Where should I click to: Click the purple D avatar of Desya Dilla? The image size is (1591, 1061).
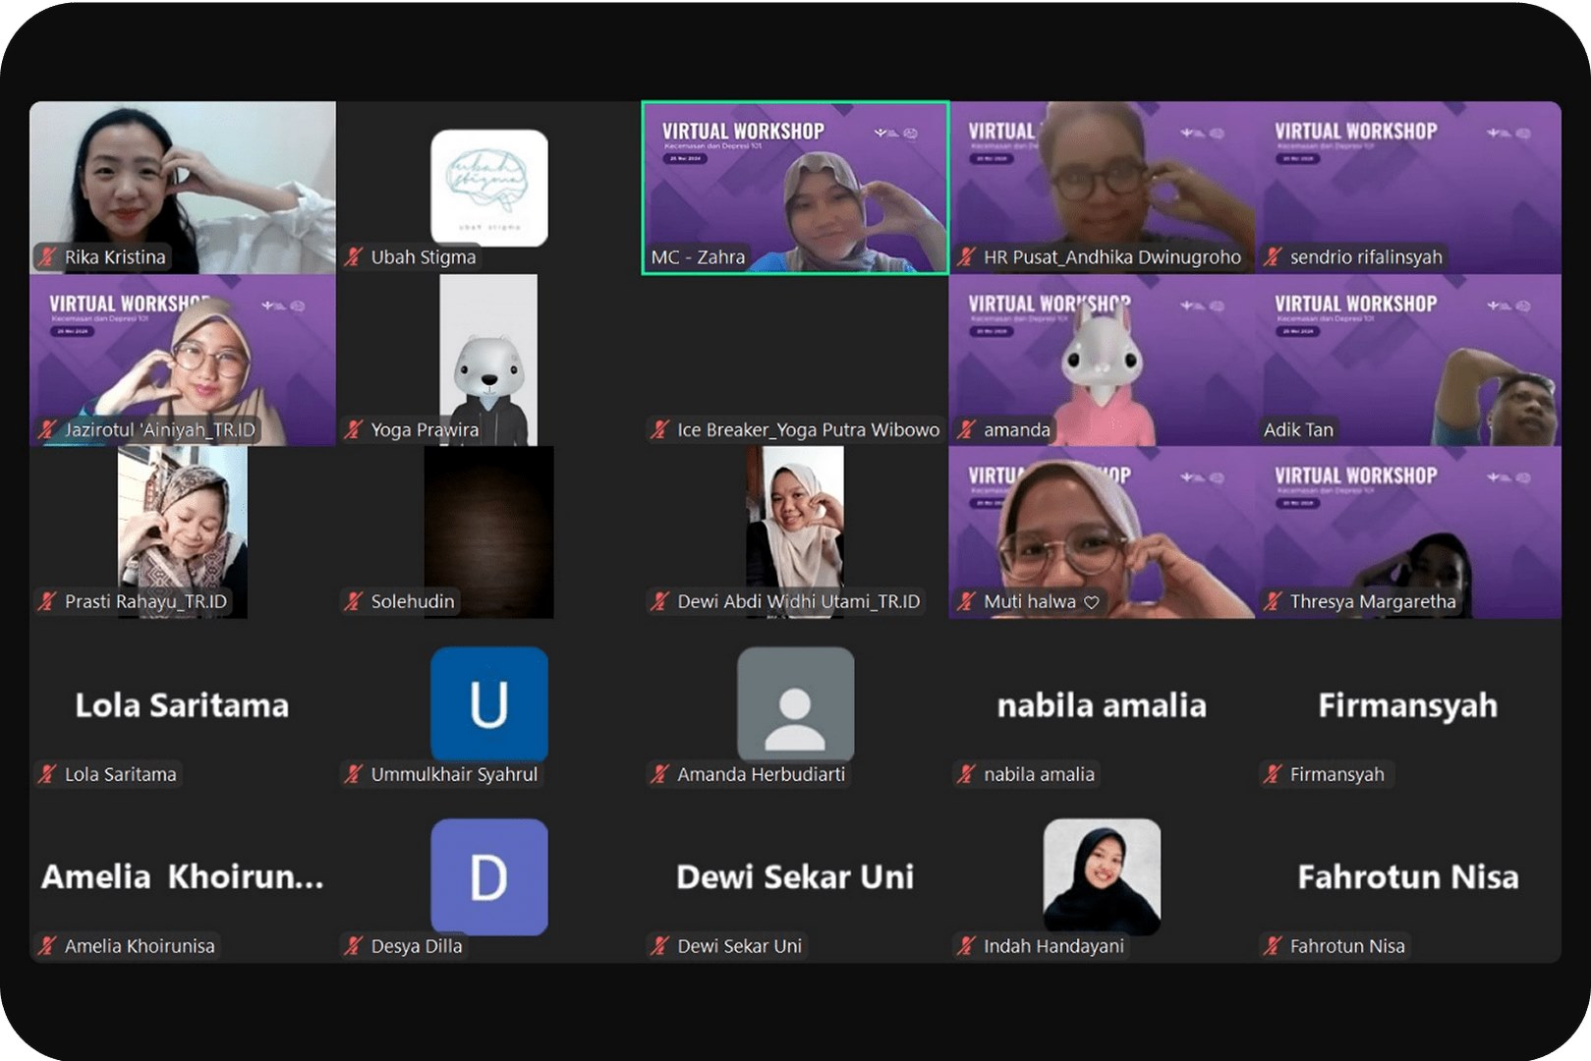488,875
